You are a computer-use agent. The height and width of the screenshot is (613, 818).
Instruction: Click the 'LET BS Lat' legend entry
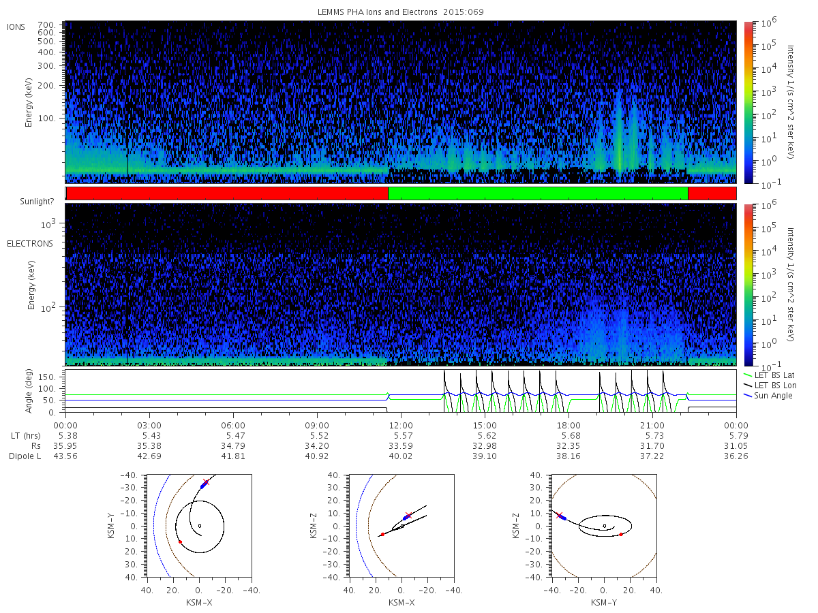770,375
